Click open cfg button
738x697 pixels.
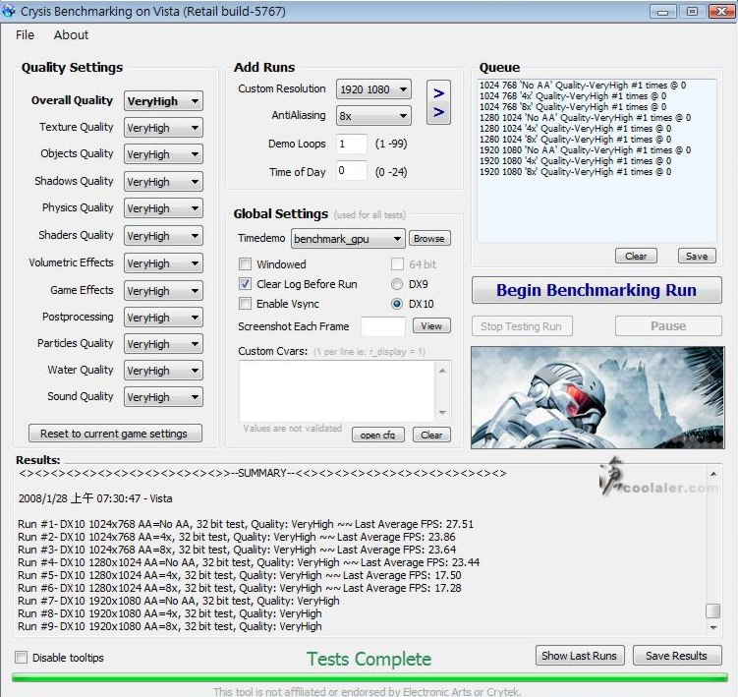378,435
